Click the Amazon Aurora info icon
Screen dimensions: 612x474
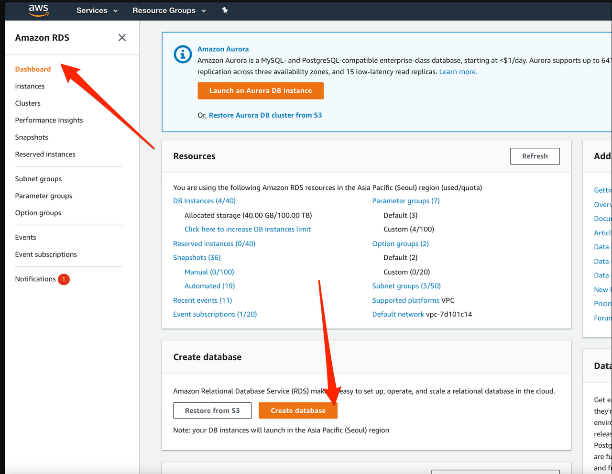(183, 54)
